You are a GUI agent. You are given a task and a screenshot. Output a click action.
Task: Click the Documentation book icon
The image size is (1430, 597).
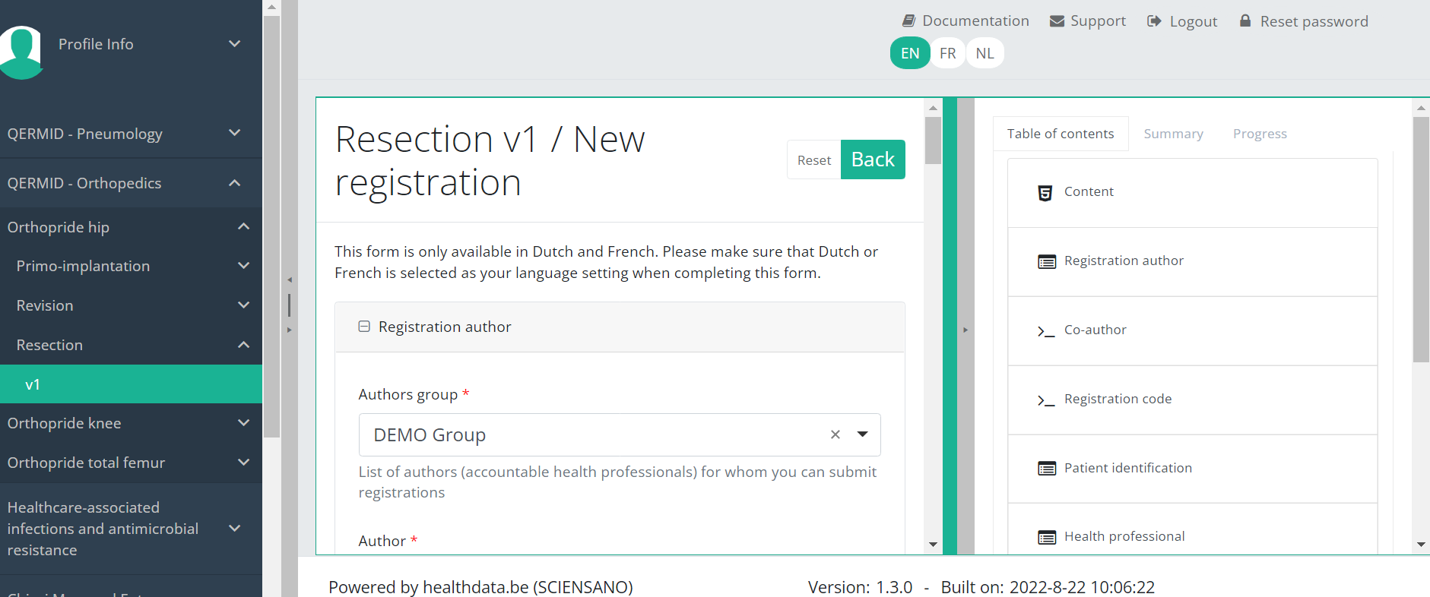(x=908, y=21)
